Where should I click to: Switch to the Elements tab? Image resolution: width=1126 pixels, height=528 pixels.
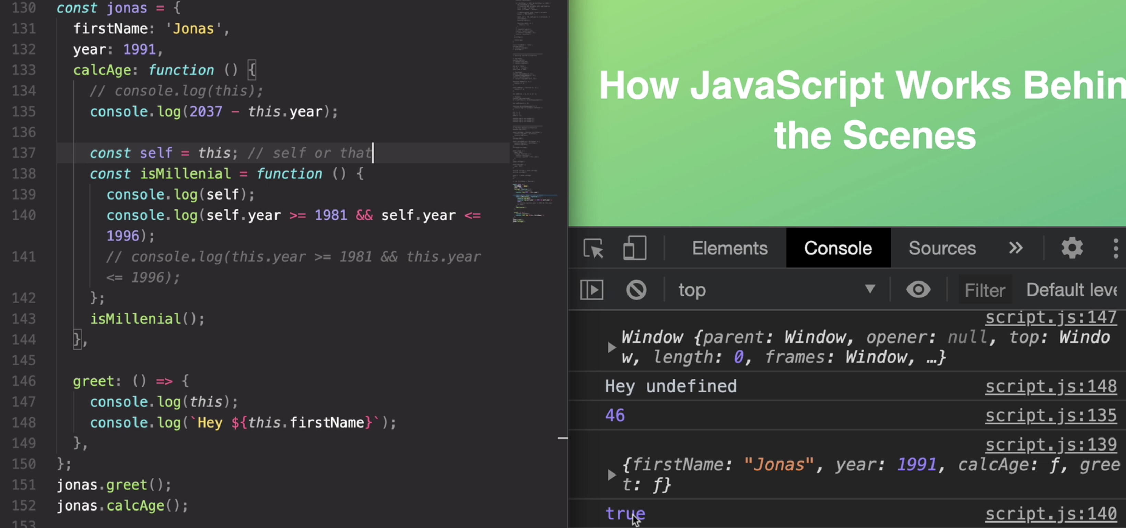pyautogui.click(x=729, y=249)
